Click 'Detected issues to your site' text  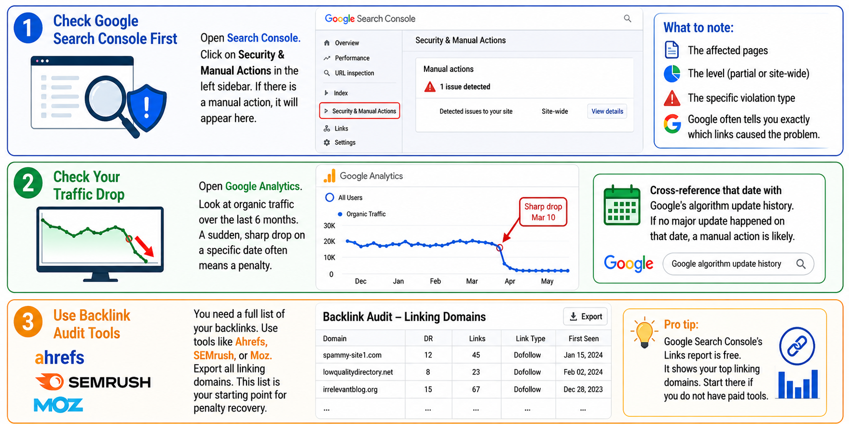476,111
